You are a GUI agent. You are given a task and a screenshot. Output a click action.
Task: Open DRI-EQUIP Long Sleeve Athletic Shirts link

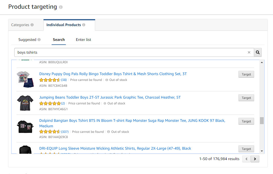pos(115,148)
